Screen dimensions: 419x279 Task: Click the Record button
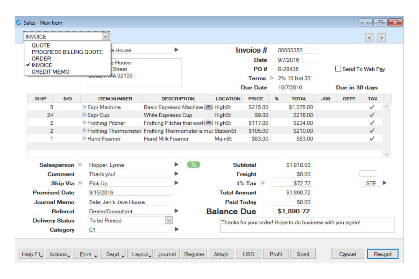point(382,254)
